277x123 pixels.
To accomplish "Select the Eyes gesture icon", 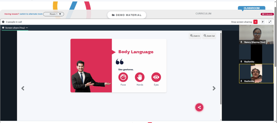I will click(x=156, y=77).
